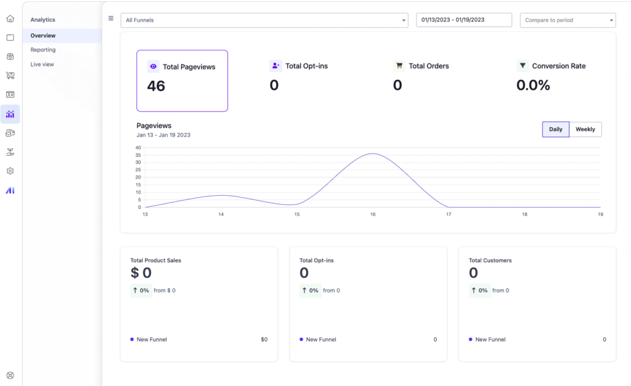Click the funnel icon beside Conversion Rate
The height and width of the screenshot is (386, 631).
523,65
